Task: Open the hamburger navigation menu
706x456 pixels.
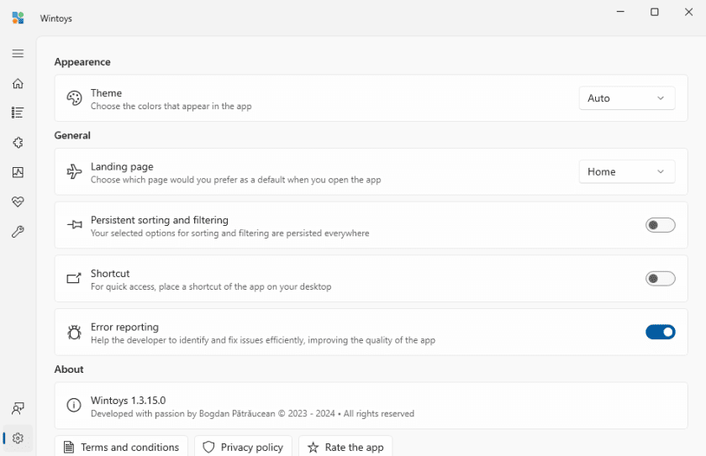Action: point(18,54)
